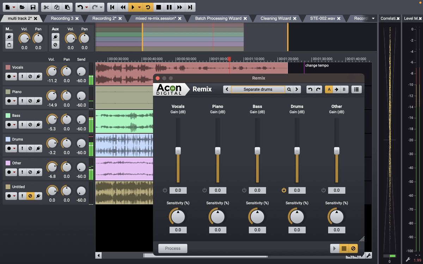Image resolution: width=423 pixels, height=264 pixels.
Task: Open the overflow dropdown next to the rightmost document tab
Action: (x=373, y=18)
